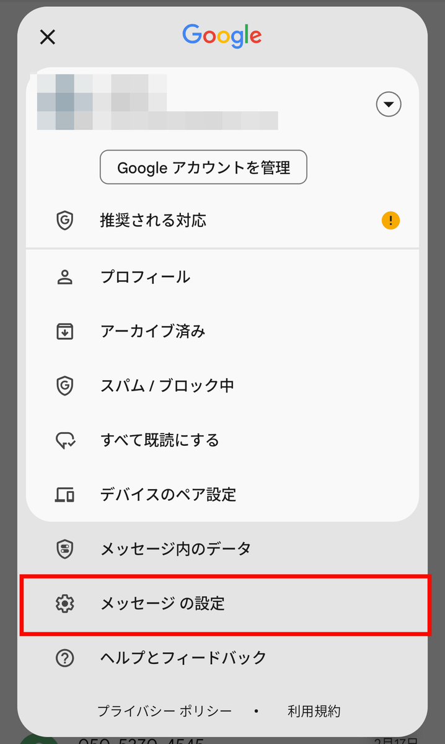Open スパム / ブロック中 menu item
The image size is (445, 744).
click(x=167, y=386)
